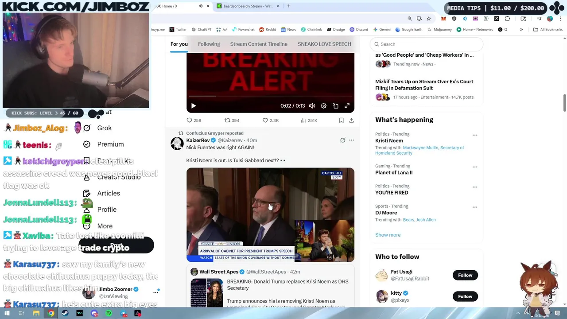567x319 pixels.
Task: Click the X Search field
Action: (x=427, y=44)
